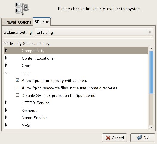Collapse the FTP policy category
The image size is (157, 144).
(6, 73)
